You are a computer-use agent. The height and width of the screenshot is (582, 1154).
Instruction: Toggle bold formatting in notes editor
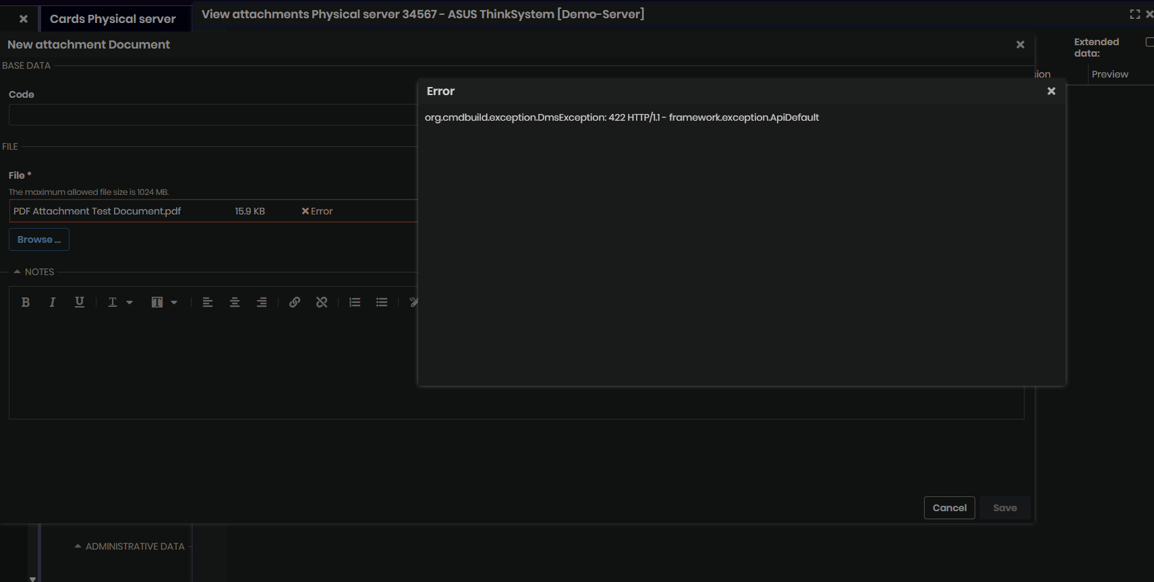(26, 302)
